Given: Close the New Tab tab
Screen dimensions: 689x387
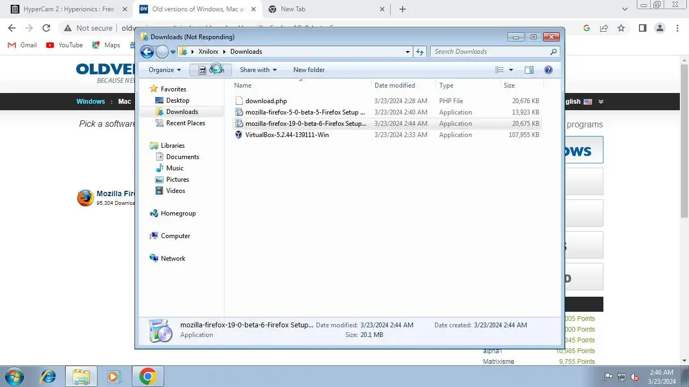Looking at the screenshot, I should (x=382, y=9).
